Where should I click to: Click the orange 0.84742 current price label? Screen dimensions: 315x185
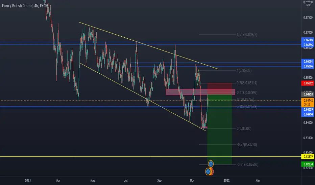click(x=308, y=100)
